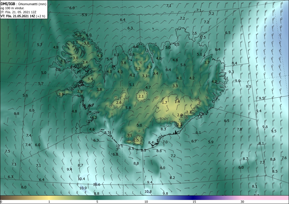Click the color scale label '10'

[x=146, y=202]
